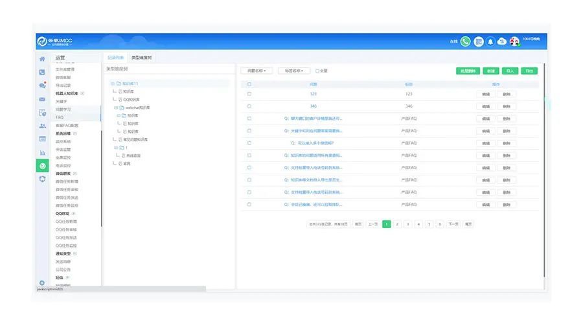Check the row for 可以接入多个微信吗 question
Screen dimensions: 583x324
tap(249, 143)
